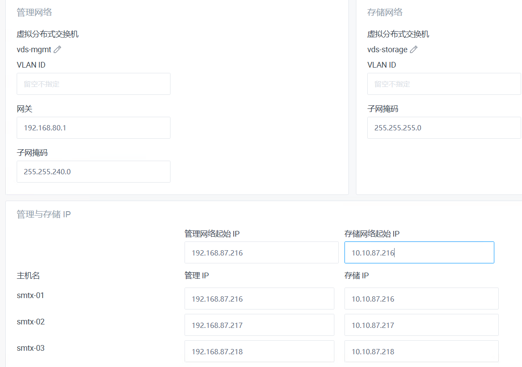Viewport: 522px width, 367px height.
Task: Click the storage subnet mask field 255.255.255.0
Action: point(444,128)
